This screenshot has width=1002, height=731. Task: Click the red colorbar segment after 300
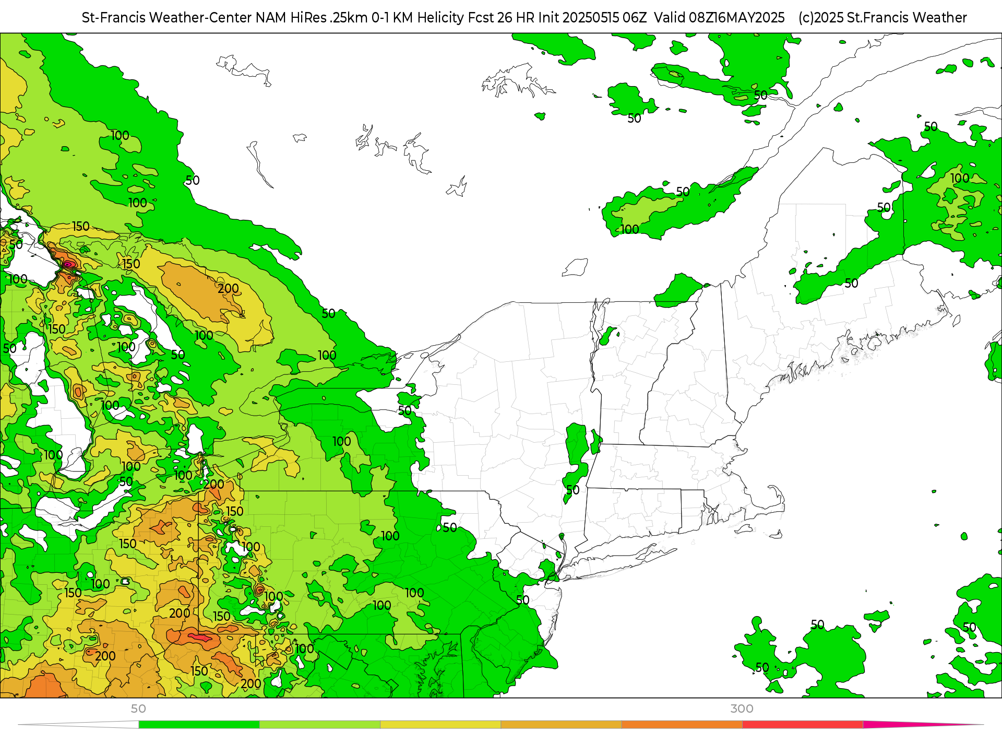[x=802, y=725]
